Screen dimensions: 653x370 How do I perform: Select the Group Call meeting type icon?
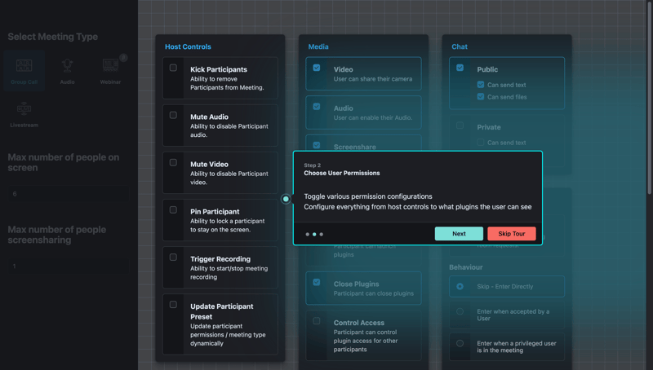pyautogui.click(x=24, y=71)
